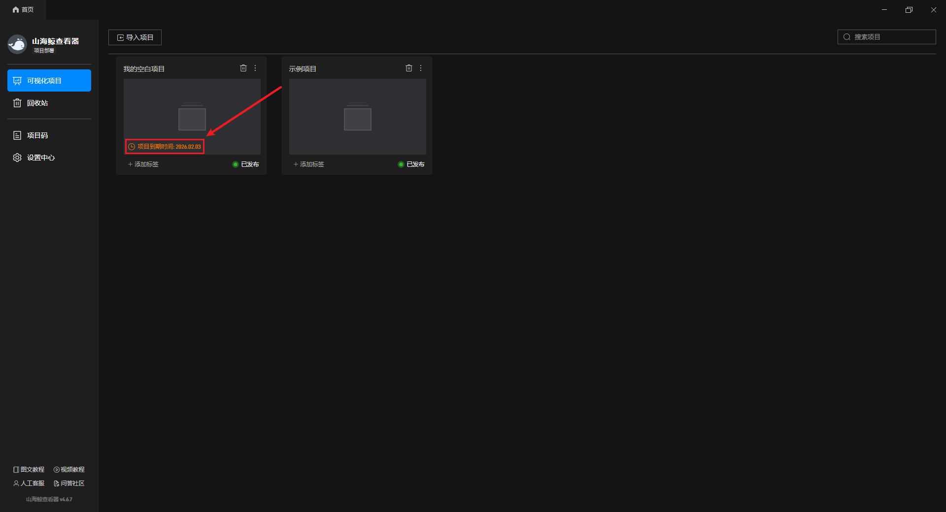This screenshot has height=512, width=946.
Task: Click the 导入项目 button
Action: pyautogui.click(x=135, y=37)
